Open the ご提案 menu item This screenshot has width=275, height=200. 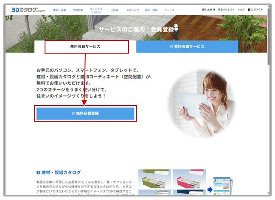115,10
